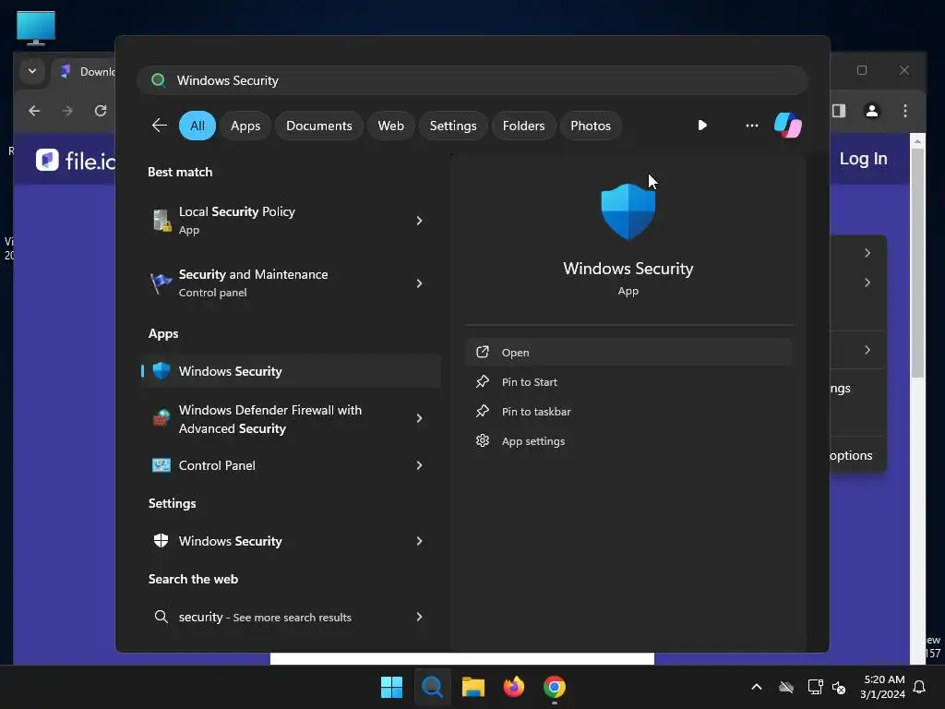Open the three-dots more options in search

click(751, 126)
